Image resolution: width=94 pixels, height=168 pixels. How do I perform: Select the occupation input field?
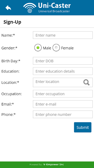click(x=63, y=94)
